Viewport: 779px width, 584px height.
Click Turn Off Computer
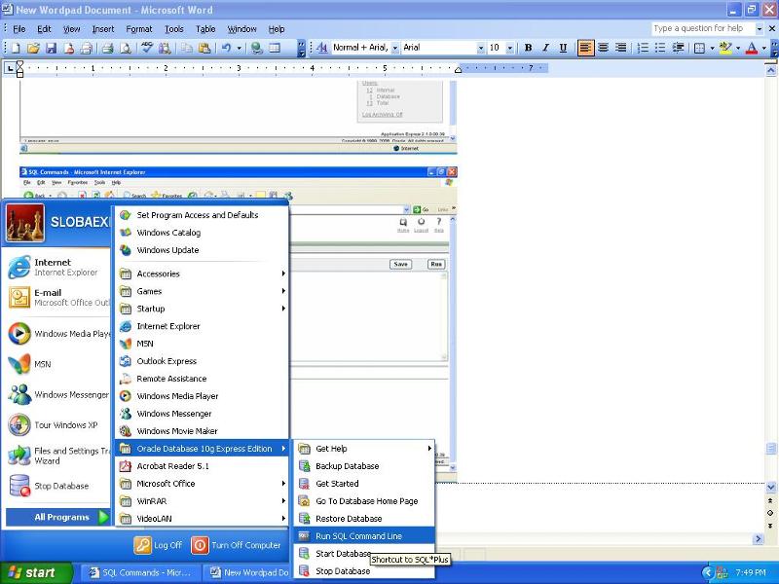[x=237, y=545]
